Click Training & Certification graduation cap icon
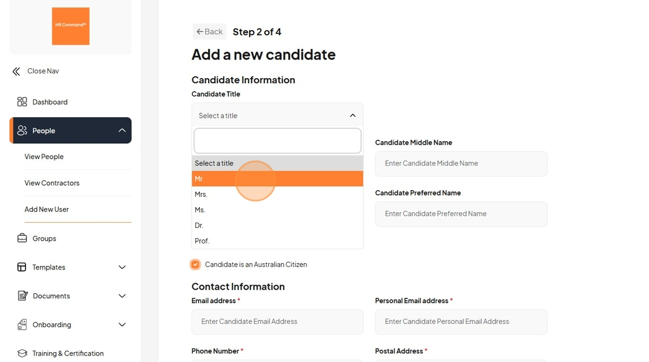Viewport: 649px width, 362px height. click(x=22, y=353)
